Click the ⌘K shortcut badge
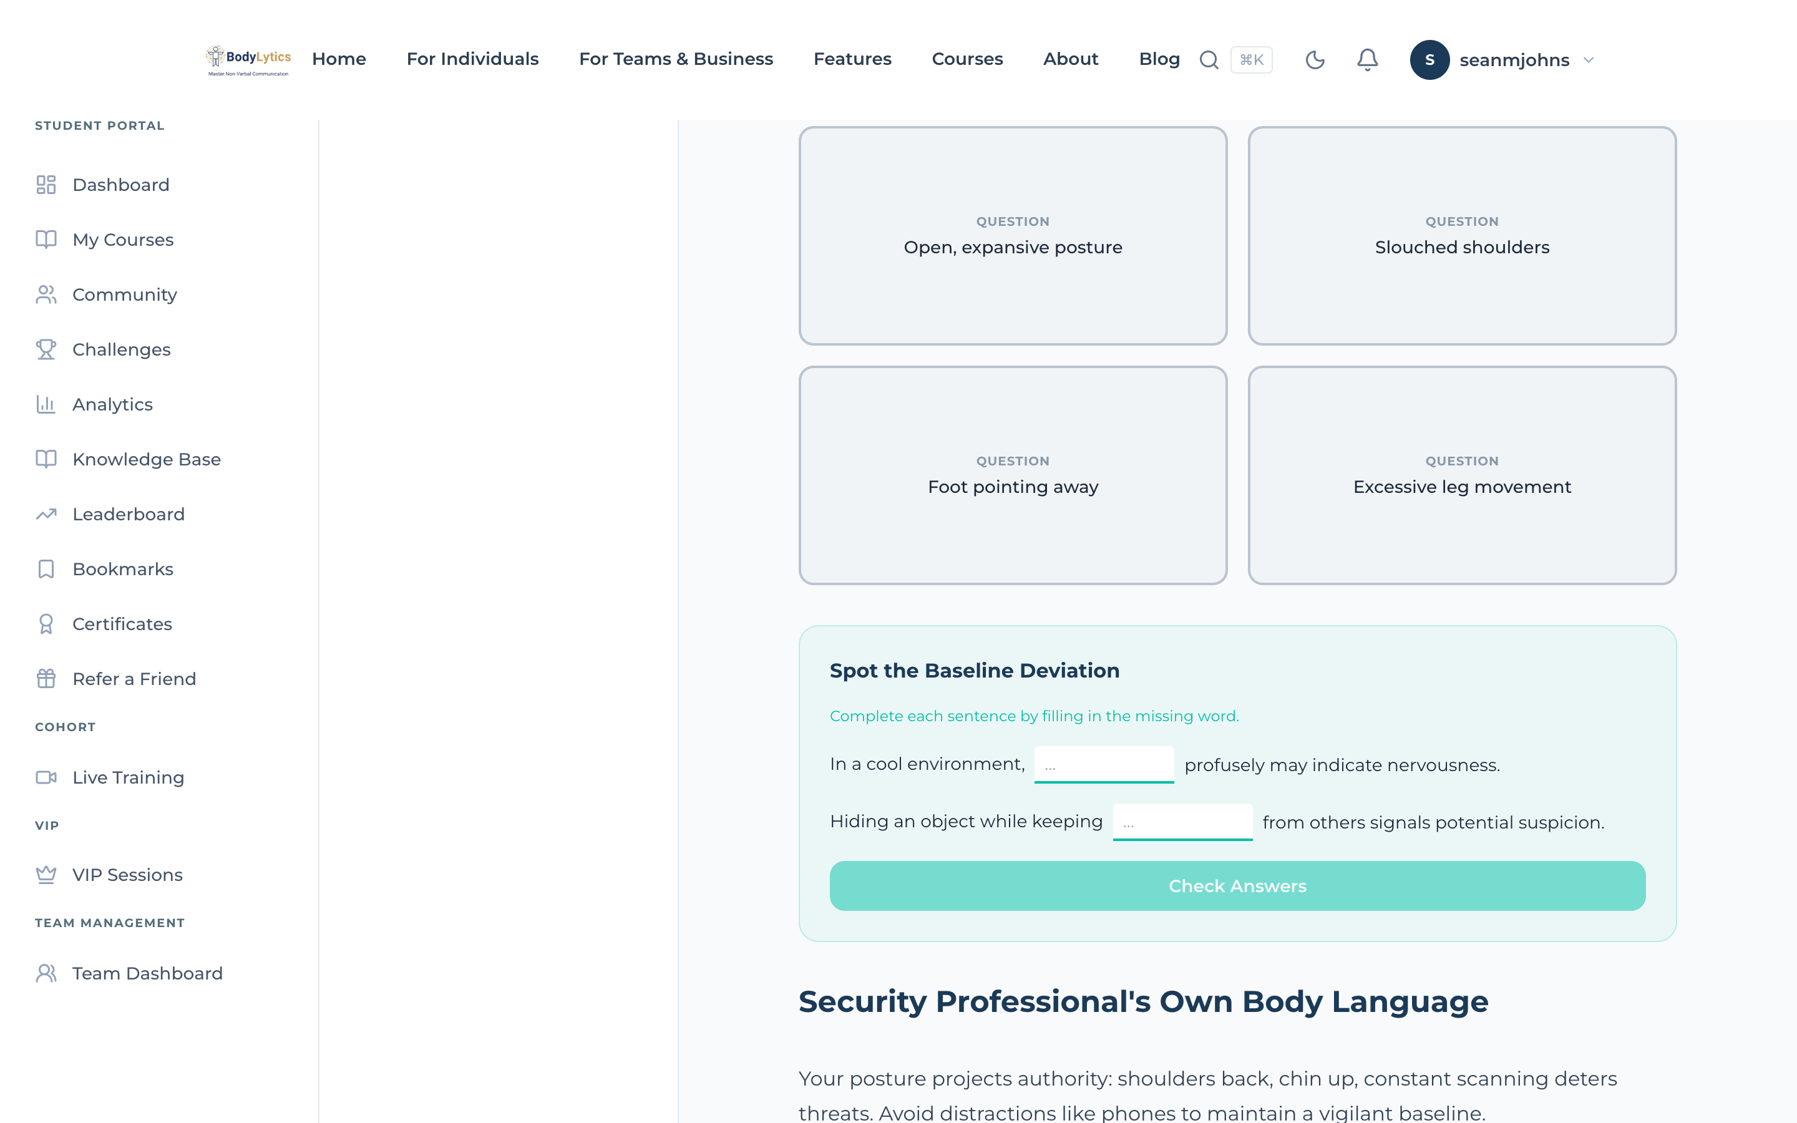Screen dimensions: 1797x1123 (x=1251, y=60)
